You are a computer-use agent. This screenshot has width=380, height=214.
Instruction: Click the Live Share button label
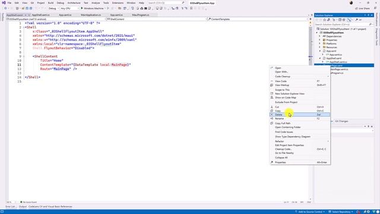pyautogui.click(x=364, y=8)
